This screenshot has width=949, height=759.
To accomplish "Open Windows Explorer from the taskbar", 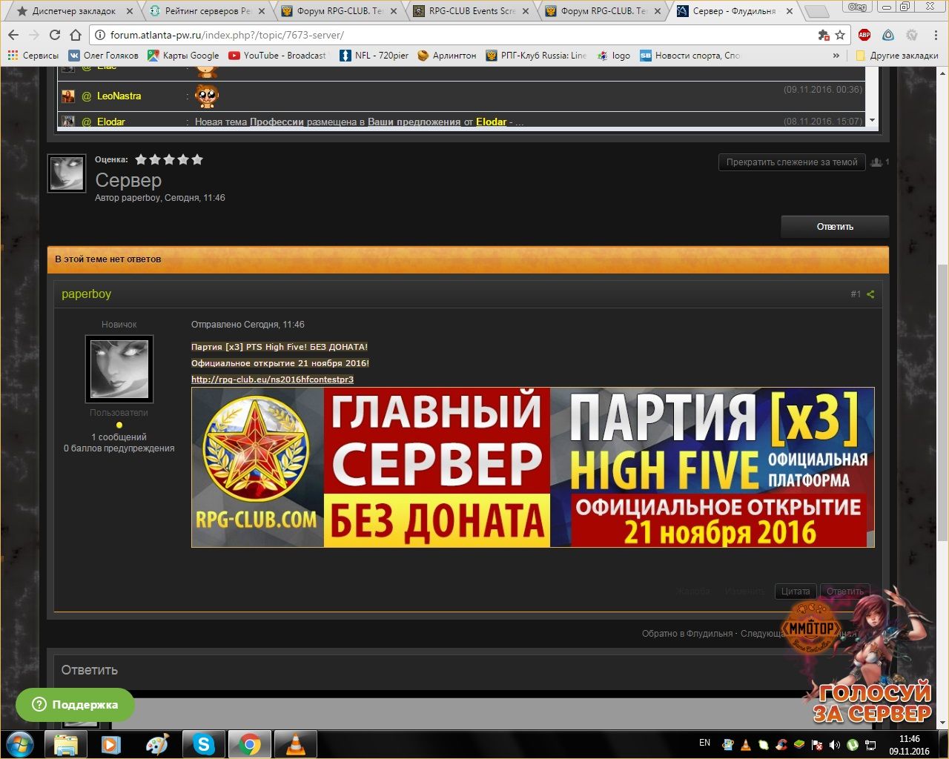I will coord(66,744).
